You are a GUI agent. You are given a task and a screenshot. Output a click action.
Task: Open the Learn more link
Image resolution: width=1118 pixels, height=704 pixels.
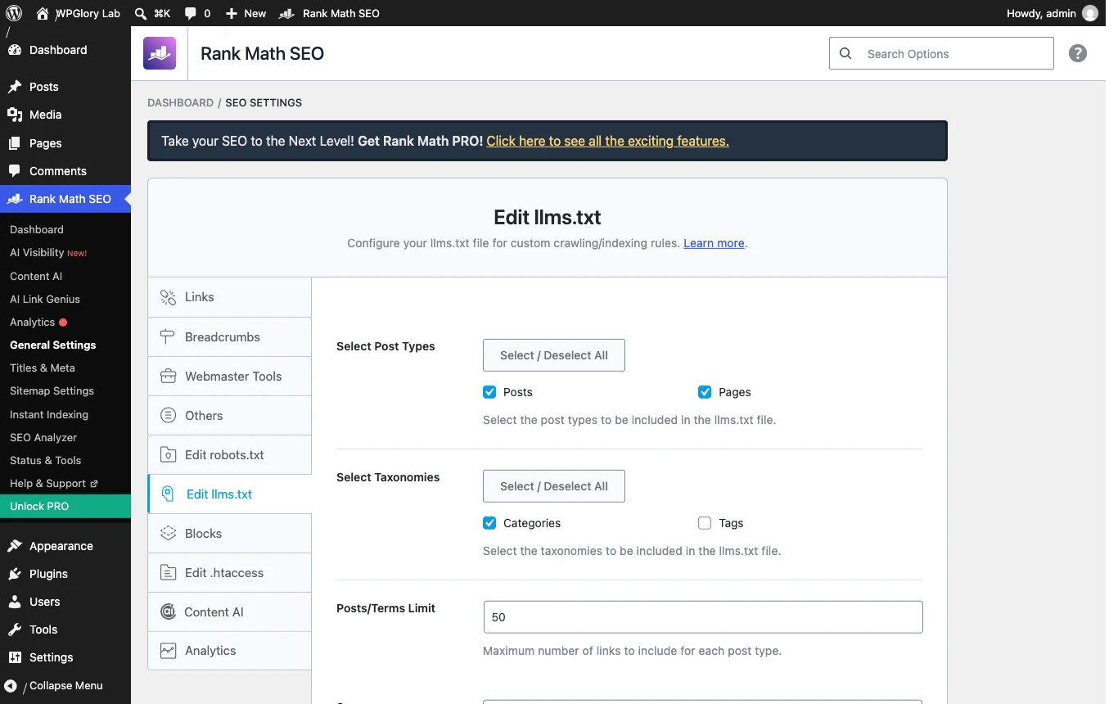pos(714,243)
